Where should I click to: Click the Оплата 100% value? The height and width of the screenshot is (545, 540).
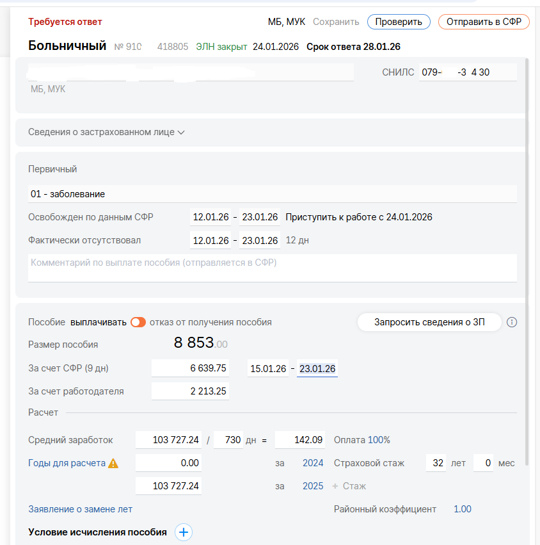click(379, 440)
